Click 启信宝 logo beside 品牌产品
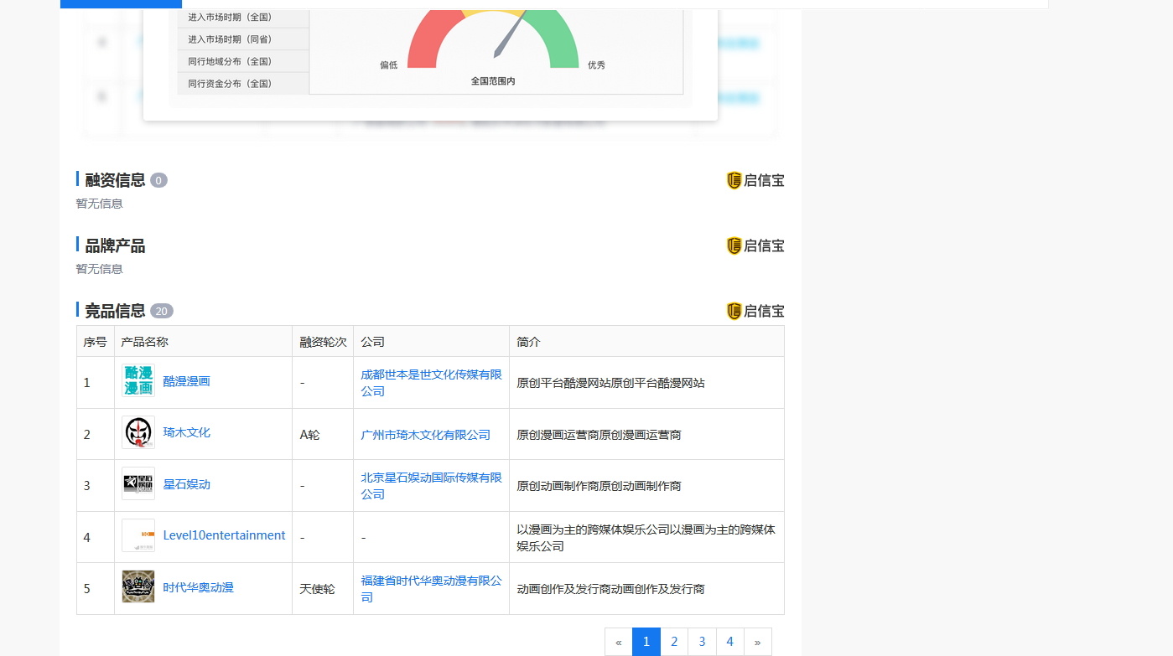Screen dimensions: 1173x656 (x=755, y=245)
